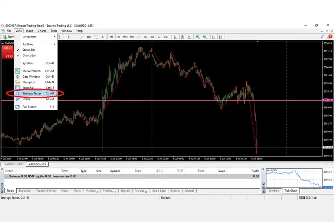The image size is (334, 222).
Task: Click the Data Window icon in View menu
Action: tap(17, 77)
